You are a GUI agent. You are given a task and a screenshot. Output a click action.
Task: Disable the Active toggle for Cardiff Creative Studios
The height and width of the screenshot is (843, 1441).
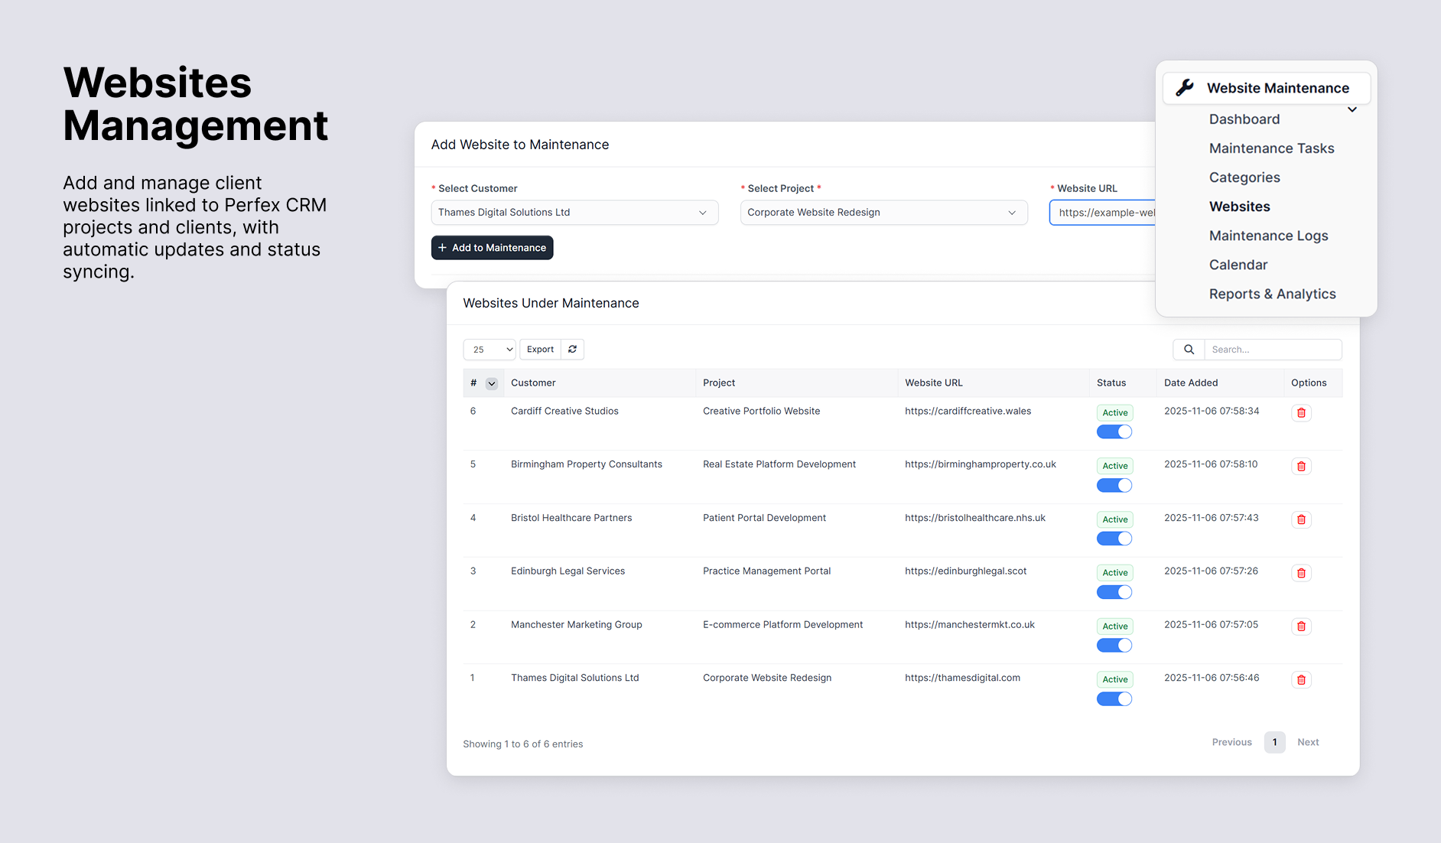click(x=1114, y=431)
